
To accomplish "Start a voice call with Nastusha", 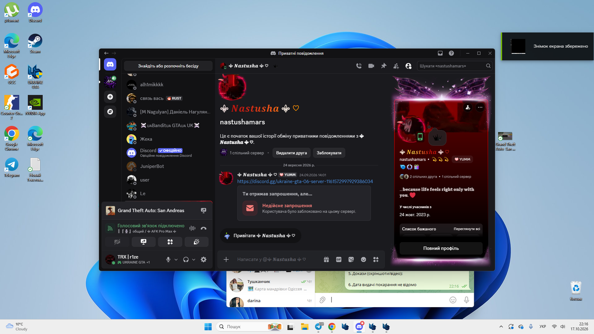I will pos(359,66).
